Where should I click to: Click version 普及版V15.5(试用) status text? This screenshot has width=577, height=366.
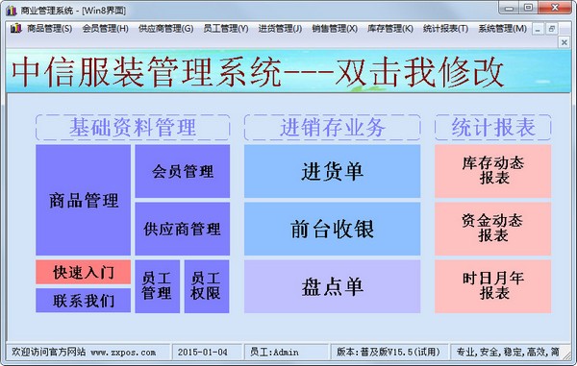coord(389,352)
